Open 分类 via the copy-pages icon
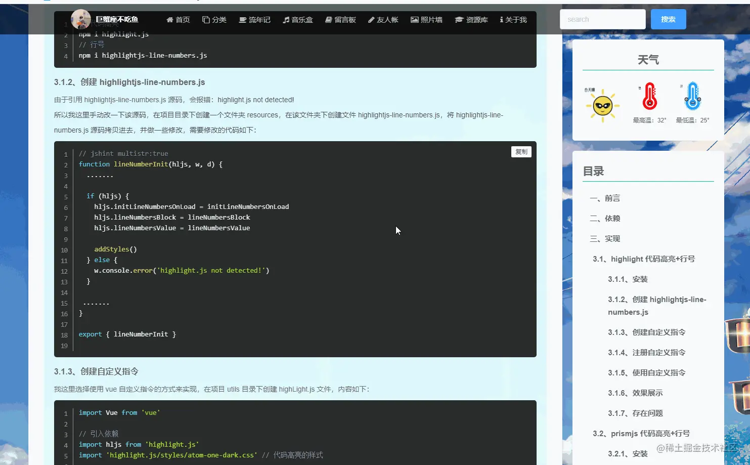Screen dimensions: 750x465 (206, 20)
